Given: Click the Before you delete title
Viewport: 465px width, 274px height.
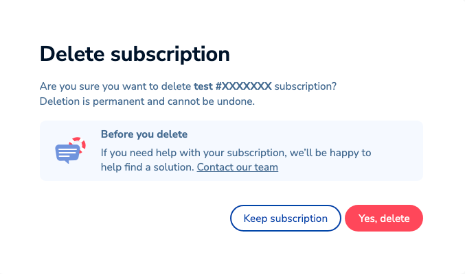Looking at the screenshot, I should (x=144, y=134).
